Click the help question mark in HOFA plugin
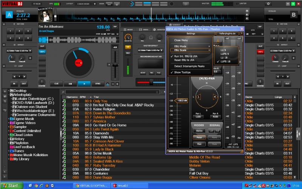This screenshot has height=189, width=302. [x=241, y=34]
